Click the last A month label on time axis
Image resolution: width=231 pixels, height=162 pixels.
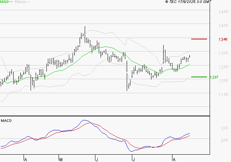173,159
